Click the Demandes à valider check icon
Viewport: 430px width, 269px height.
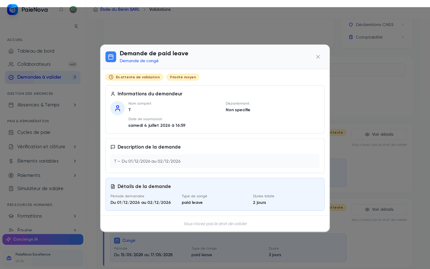[11, 77]
